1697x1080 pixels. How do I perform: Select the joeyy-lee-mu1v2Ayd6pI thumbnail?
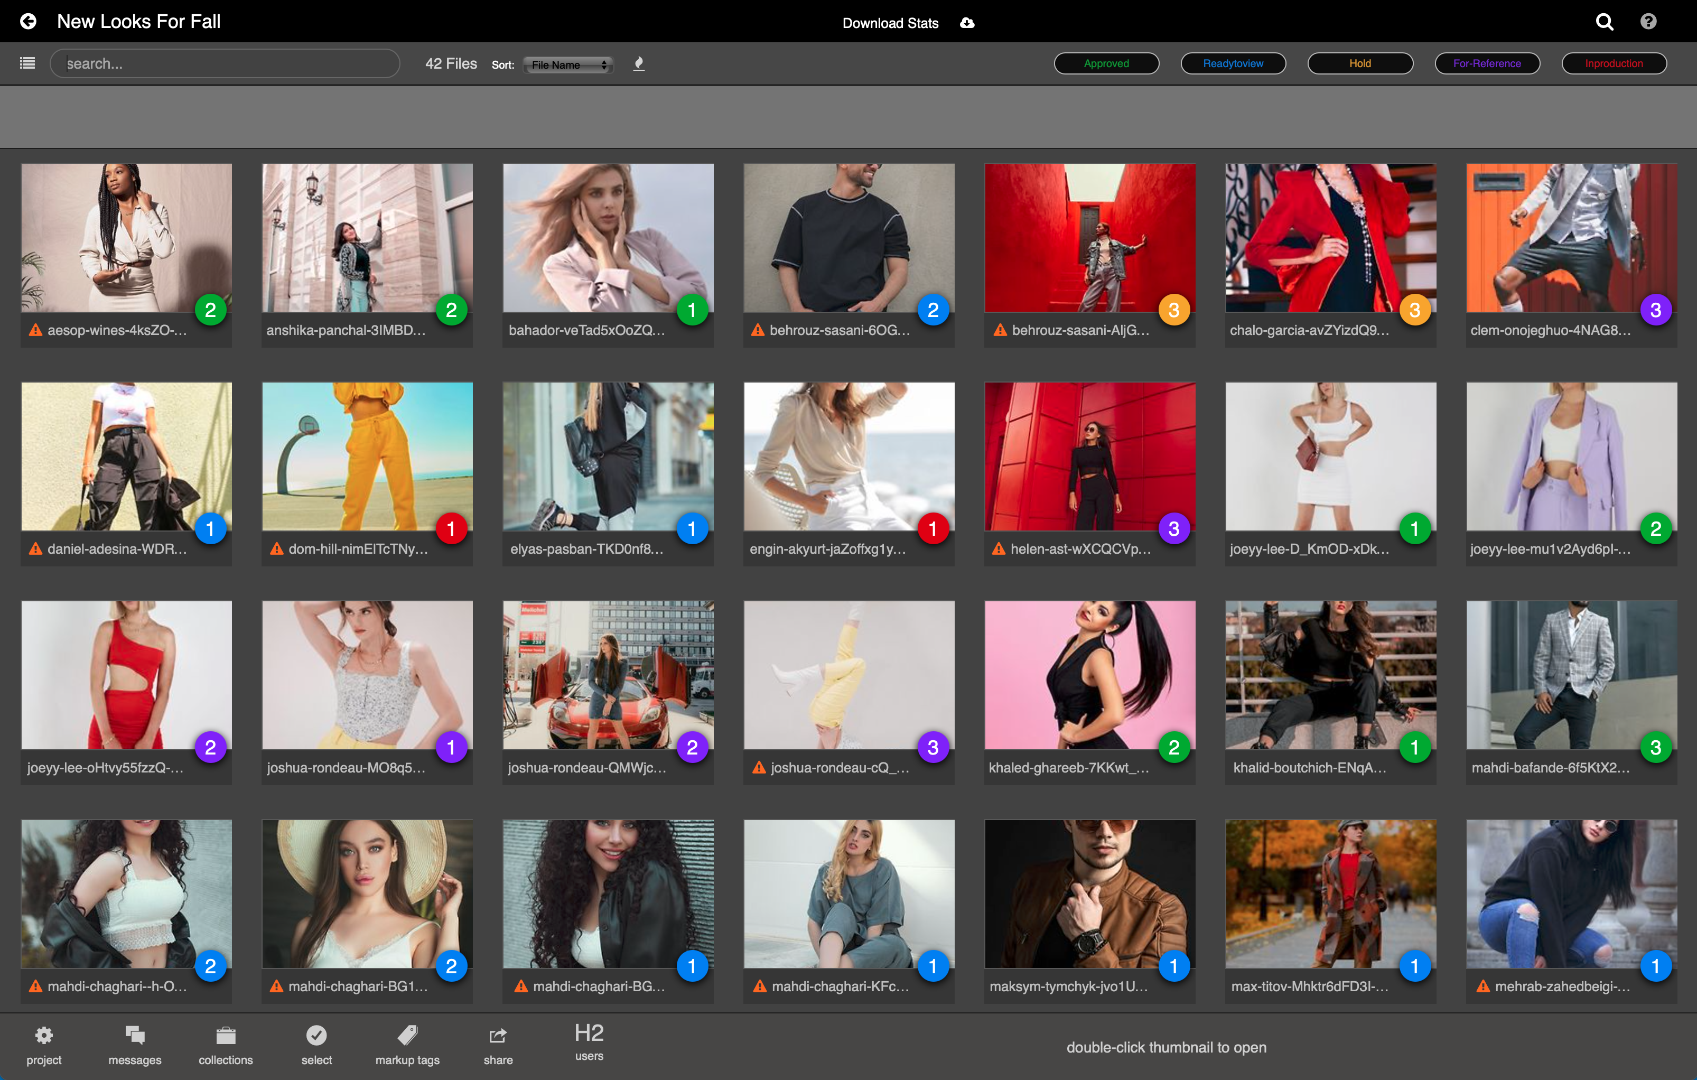coord(1572,456)
